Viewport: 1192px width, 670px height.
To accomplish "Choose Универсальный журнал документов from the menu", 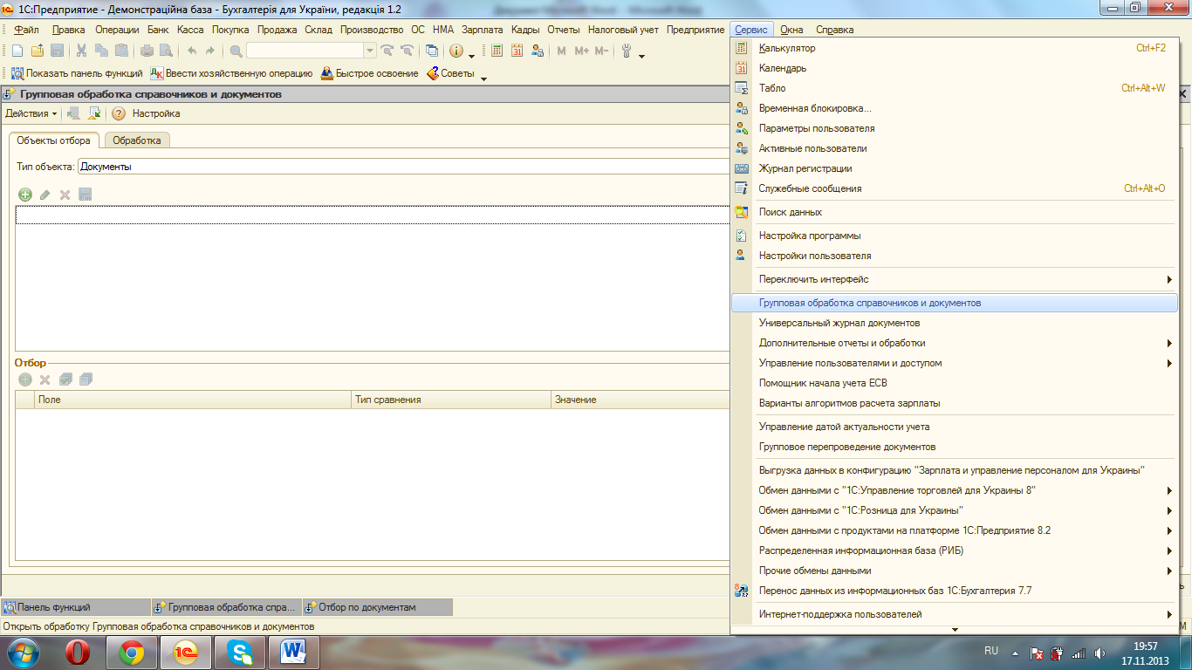I will (954, 323).
